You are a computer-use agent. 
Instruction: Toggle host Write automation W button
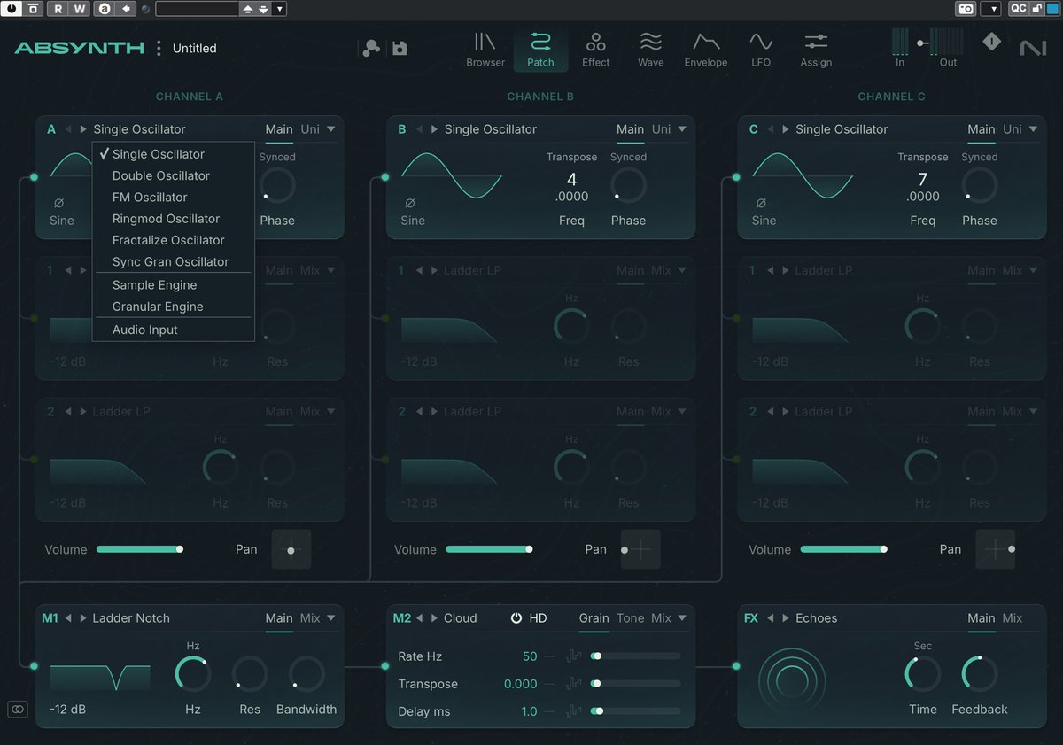coord(80,9)
